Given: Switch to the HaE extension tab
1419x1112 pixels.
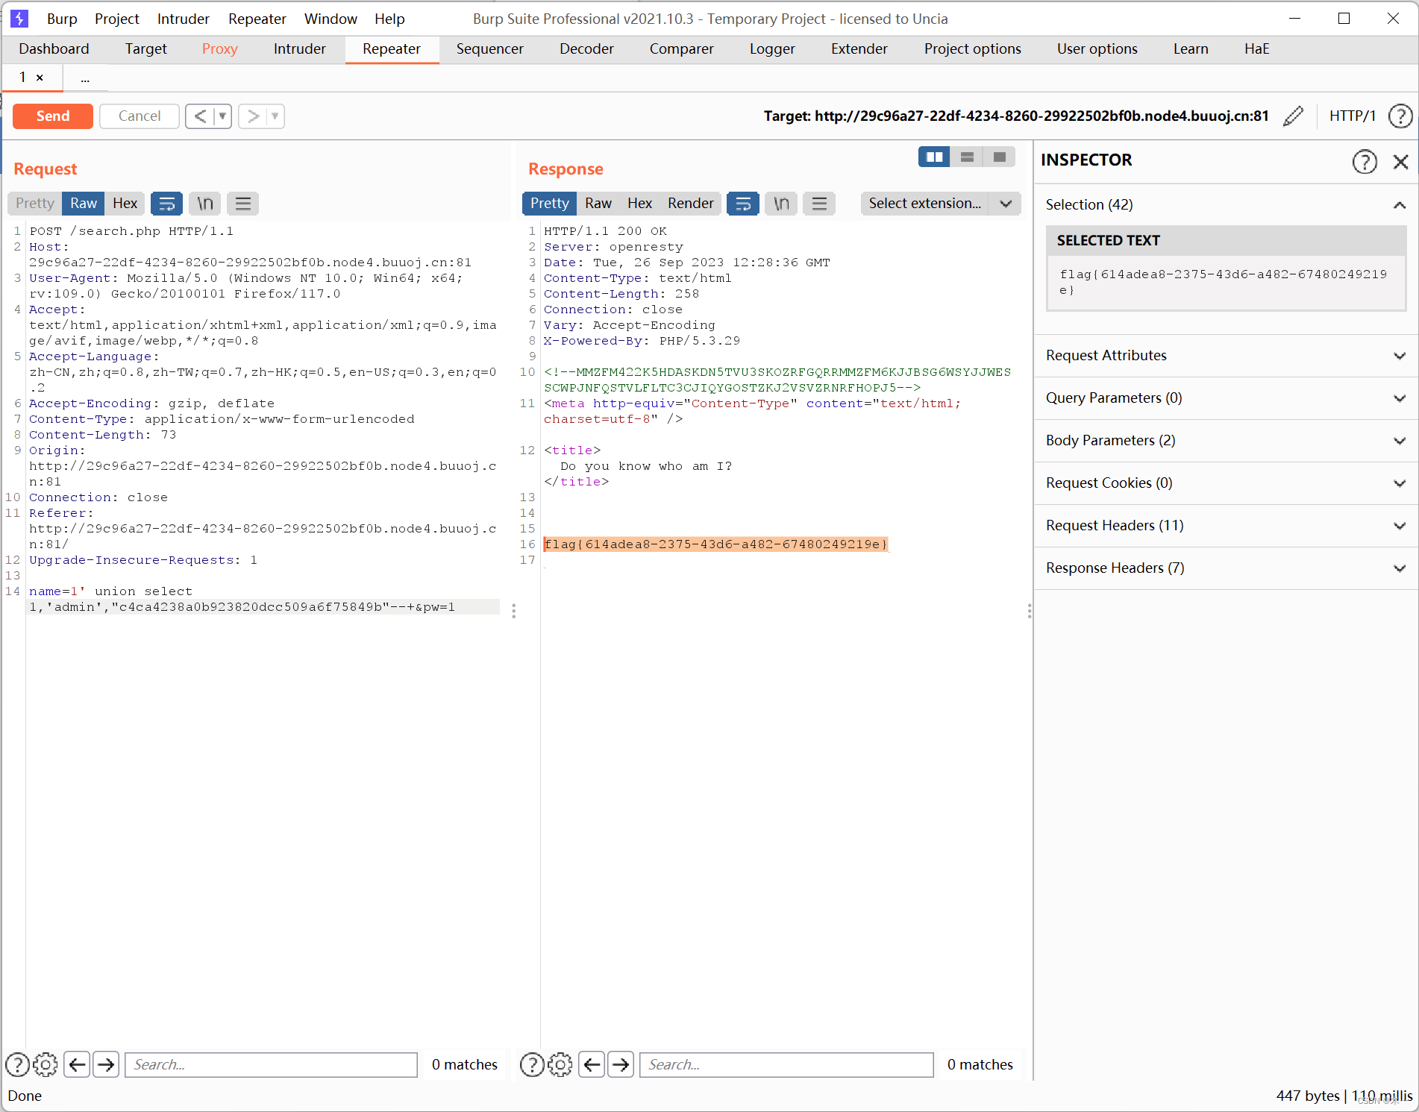Looking at the screenshot, I should point(1256,49).
